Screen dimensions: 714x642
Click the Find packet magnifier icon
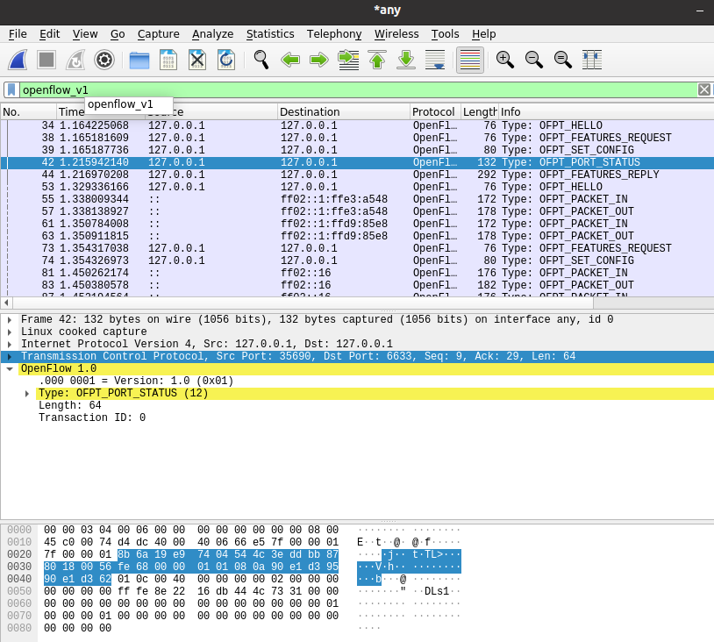[261, 60]
